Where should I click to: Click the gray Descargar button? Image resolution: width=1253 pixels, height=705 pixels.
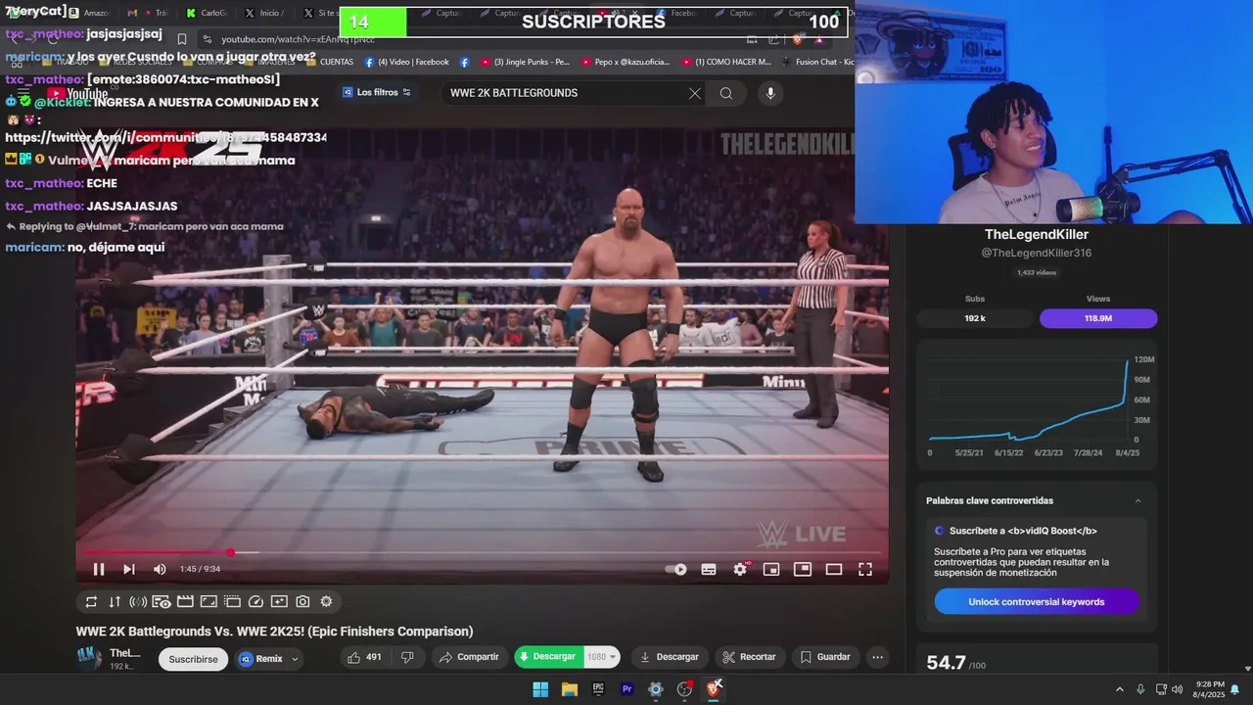click(x=670, y=657)
